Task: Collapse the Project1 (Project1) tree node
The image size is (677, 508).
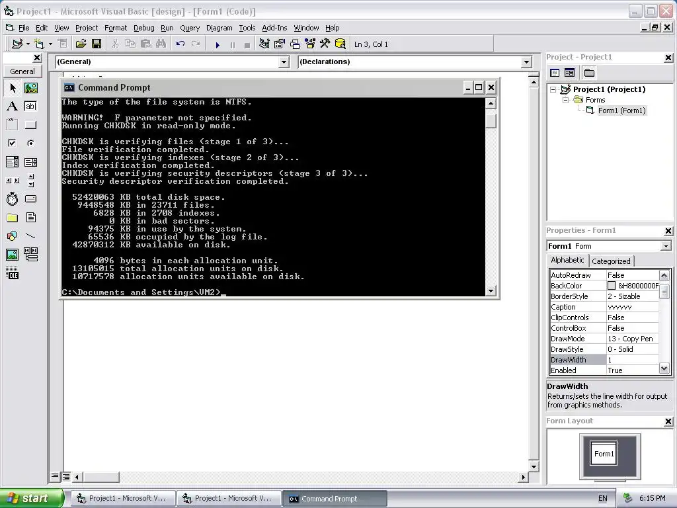Action: click(553, 89)
